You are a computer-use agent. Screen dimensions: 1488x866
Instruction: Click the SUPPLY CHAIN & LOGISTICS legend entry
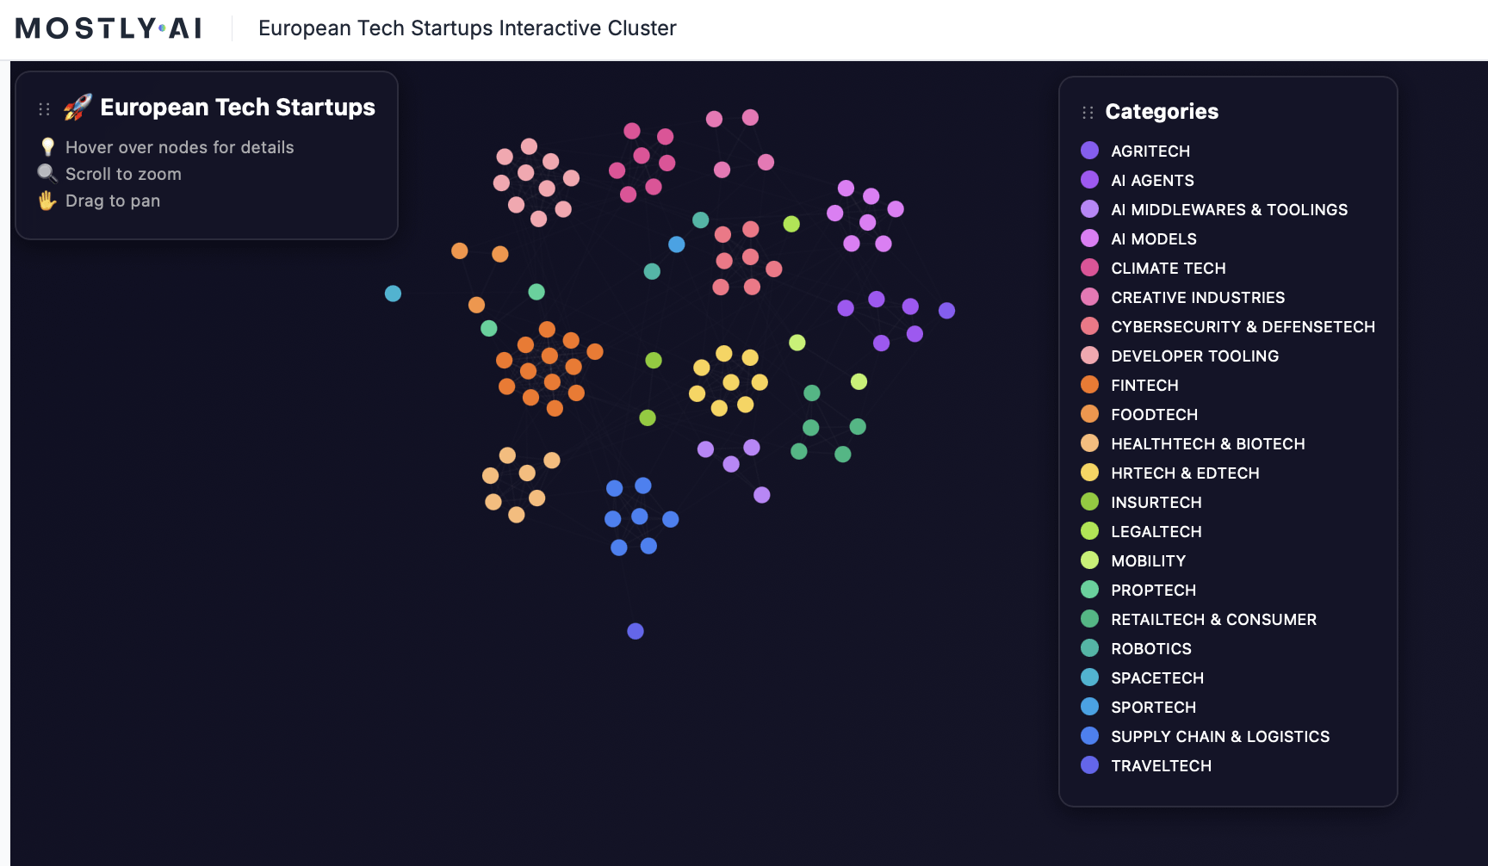[1219, 737]
